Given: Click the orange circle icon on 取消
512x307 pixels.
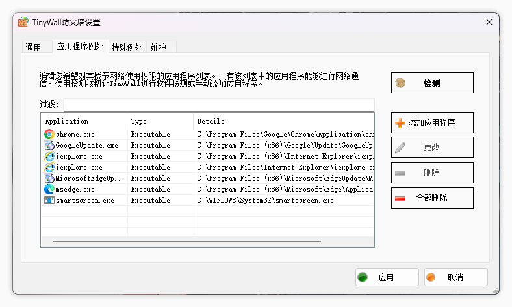Looking at the screenshot, I should 431,277.
